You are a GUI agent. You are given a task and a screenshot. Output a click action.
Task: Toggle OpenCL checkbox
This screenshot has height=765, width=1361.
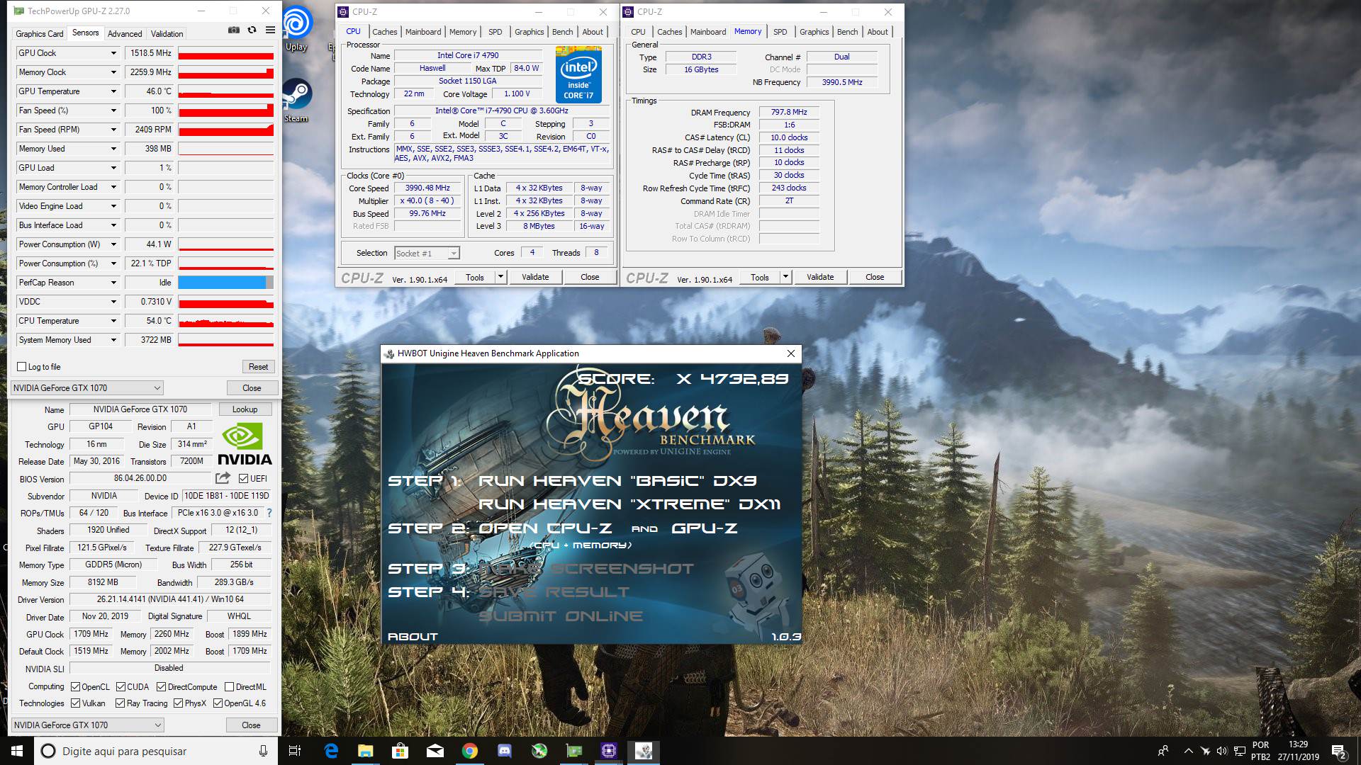tap(75, 686)
